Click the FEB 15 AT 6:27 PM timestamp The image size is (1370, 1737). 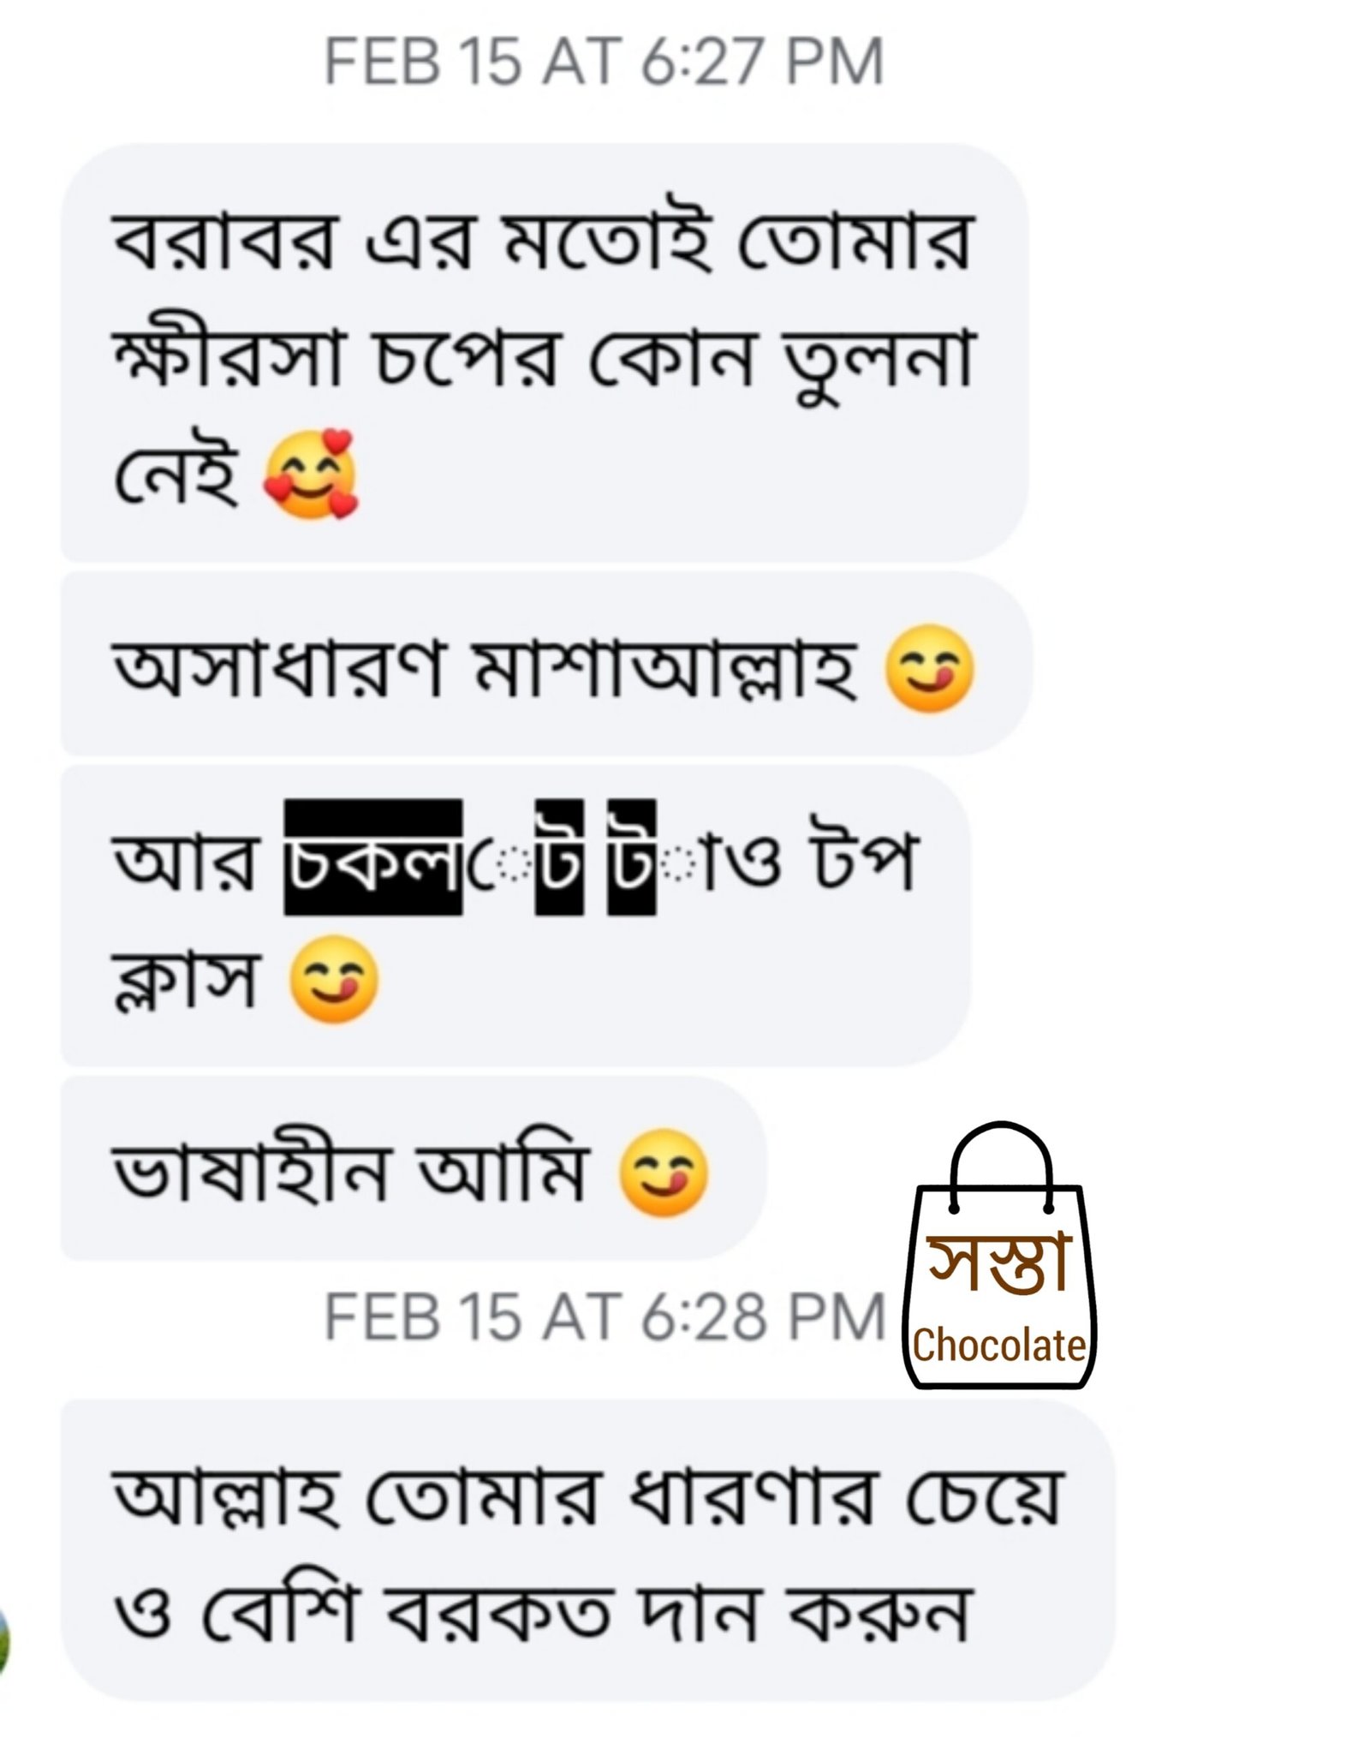(604, 62)
